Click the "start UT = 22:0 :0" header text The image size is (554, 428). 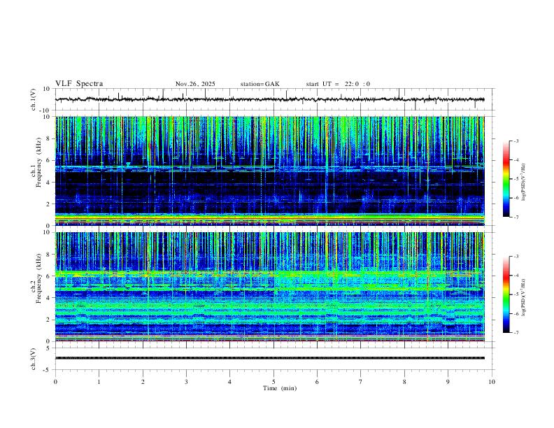pos(338,84)
